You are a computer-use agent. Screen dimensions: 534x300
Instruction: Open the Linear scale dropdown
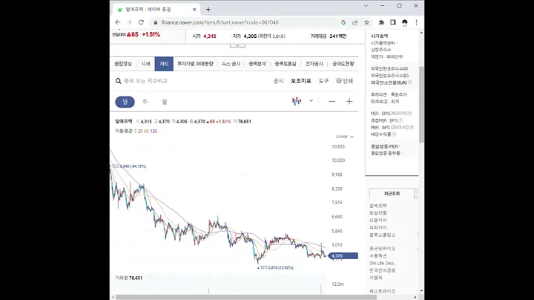(x=345, y=137)
